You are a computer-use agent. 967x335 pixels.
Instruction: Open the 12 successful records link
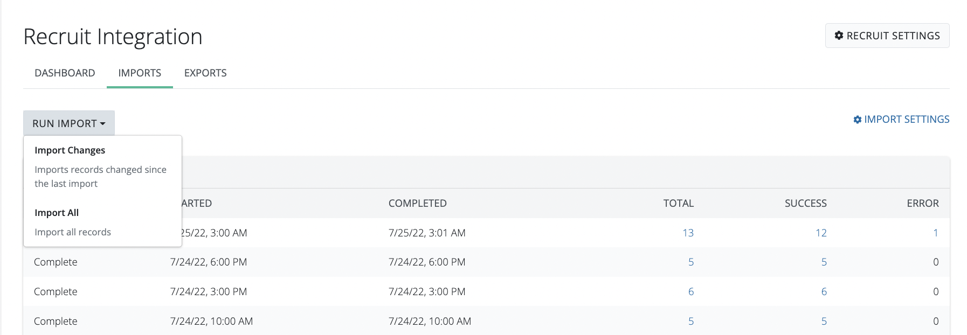tap(821, 233)
